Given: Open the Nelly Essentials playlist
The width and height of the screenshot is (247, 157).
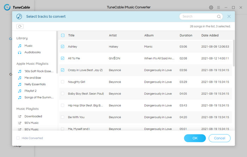Looking at the screenshot, I should click(35, 84).
